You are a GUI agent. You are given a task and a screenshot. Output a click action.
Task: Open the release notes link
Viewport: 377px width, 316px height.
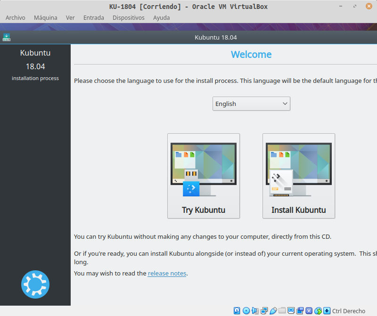[167, 274]
